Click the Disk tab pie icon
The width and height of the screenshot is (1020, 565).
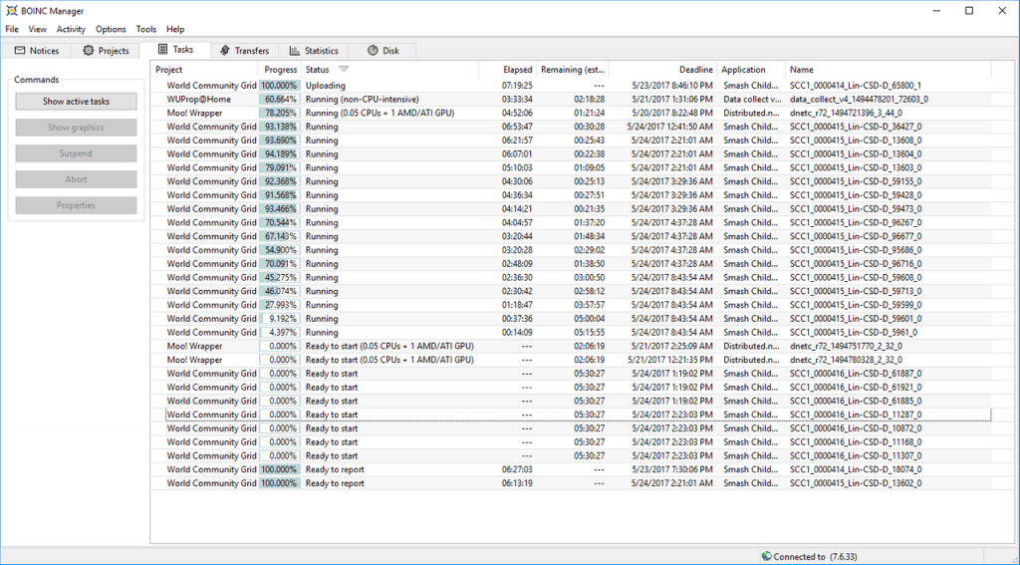click(x=373, y=50)
